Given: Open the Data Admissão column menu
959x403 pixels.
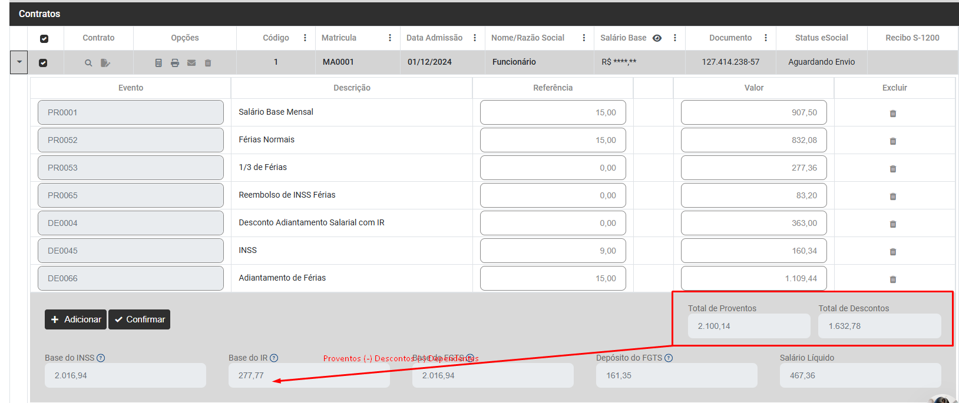Looking at the screenshot, I should [475, 38].
